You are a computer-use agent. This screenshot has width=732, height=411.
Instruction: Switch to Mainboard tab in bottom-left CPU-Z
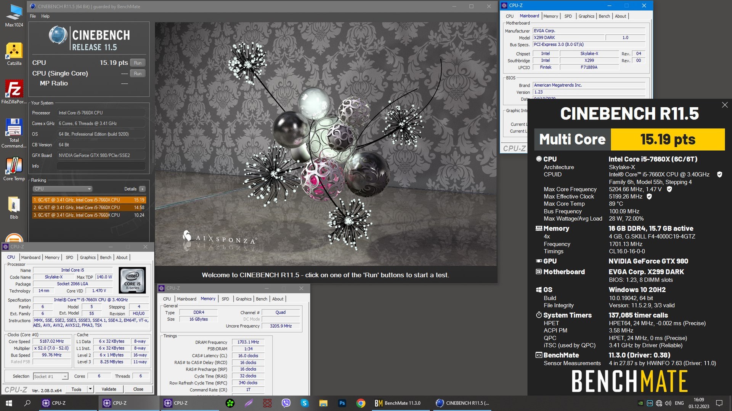click(30, 257)
